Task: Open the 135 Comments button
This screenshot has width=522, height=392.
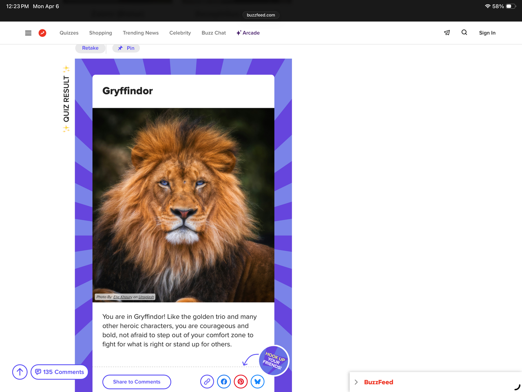Action: tap(60, 372)
